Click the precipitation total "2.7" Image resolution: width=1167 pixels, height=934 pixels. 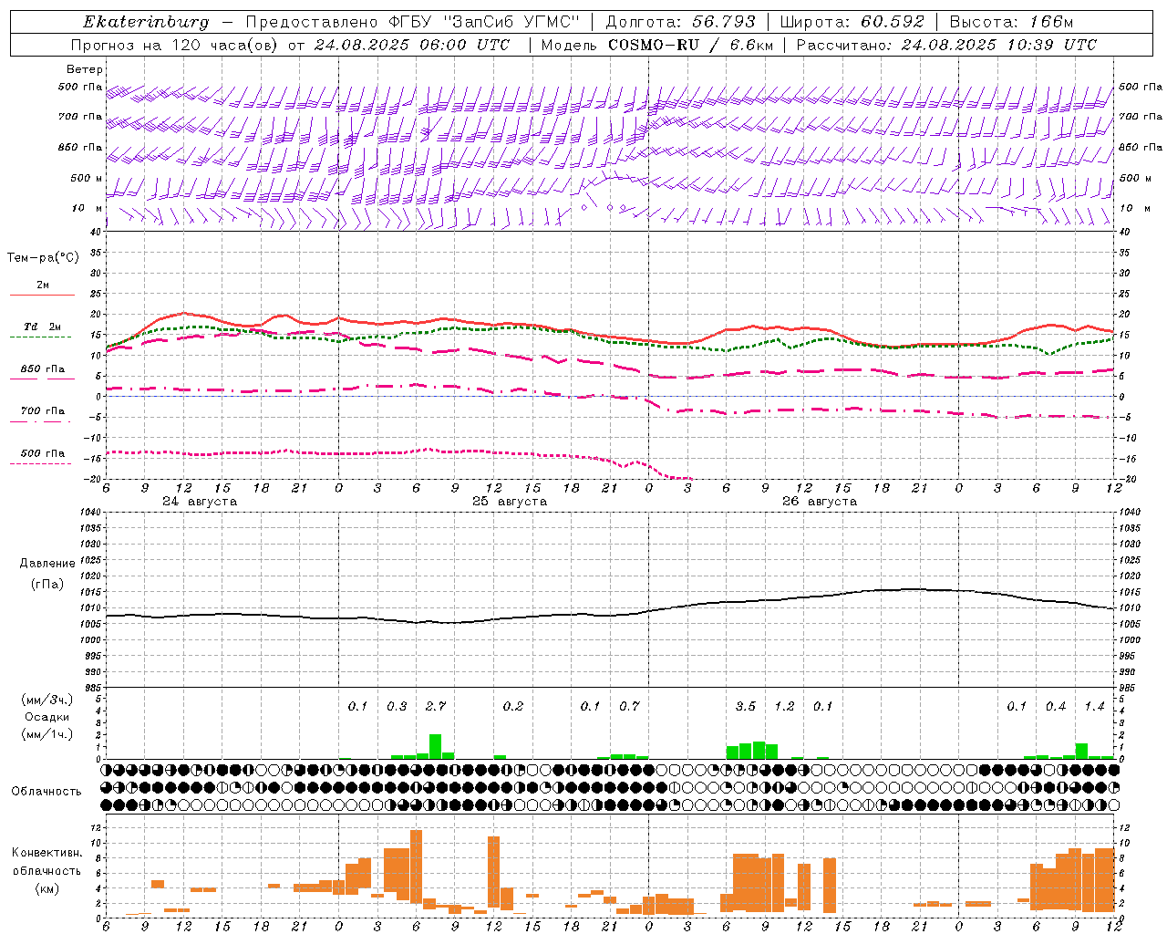pyautogui.click(x=436, y=706)
